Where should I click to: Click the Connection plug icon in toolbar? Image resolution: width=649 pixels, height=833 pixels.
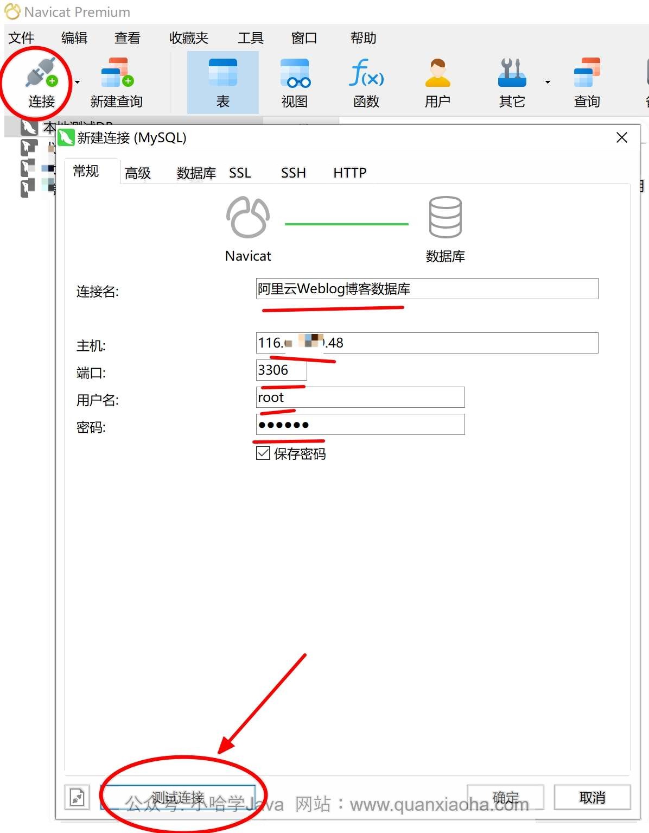[x=41, y=73]
